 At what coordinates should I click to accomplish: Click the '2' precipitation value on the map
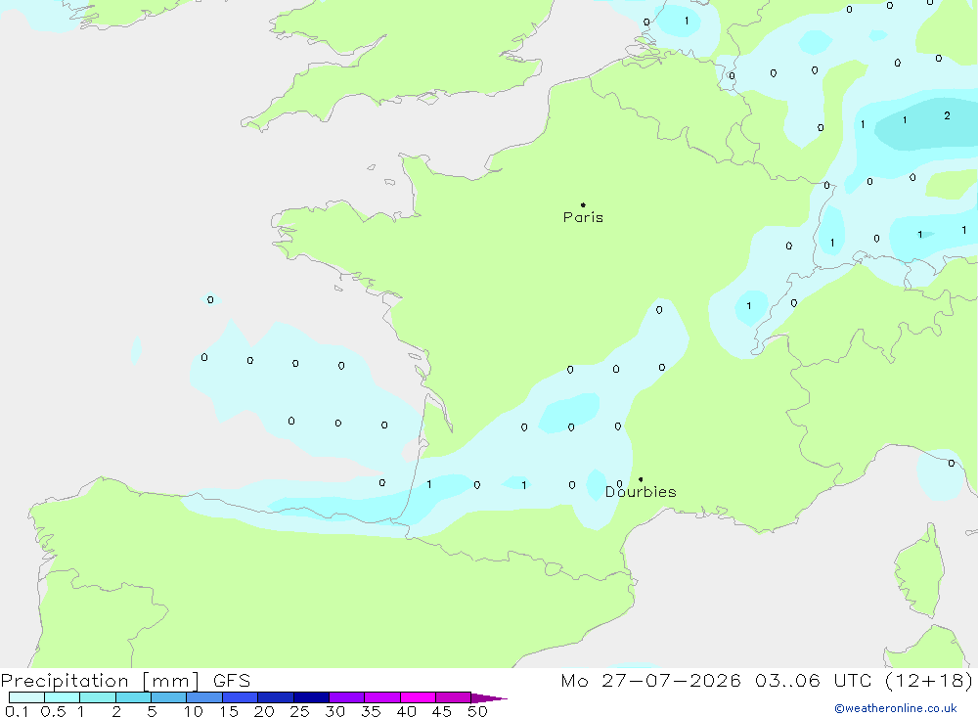click(x=947, y=115)
